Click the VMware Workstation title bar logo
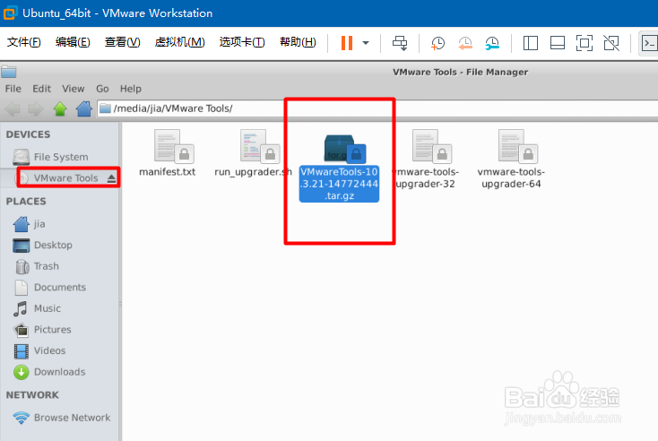 10,13
